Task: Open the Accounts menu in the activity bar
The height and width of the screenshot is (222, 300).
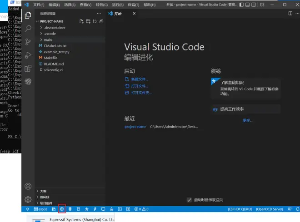Action: [28, 186]
